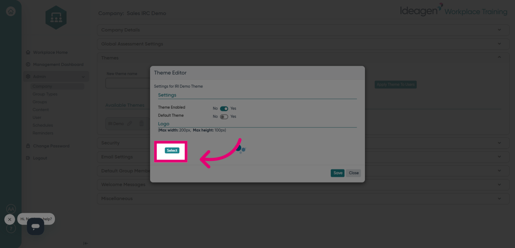Click the home icon in the top-left rail
The height and width of the screenshot is (248, 515).
tap(11, 12)
